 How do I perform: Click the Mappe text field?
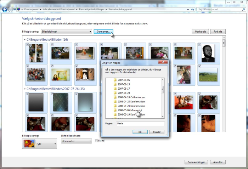pos(140,124)
